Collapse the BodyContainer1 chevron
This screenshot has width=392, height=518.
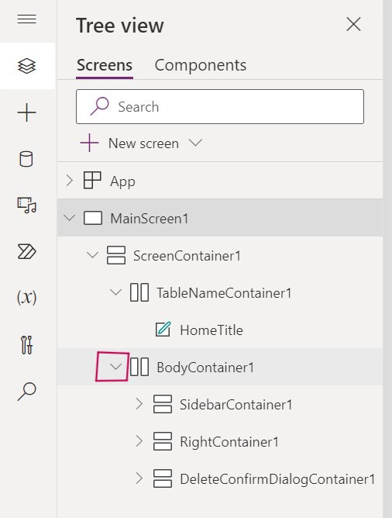(115, 367)
